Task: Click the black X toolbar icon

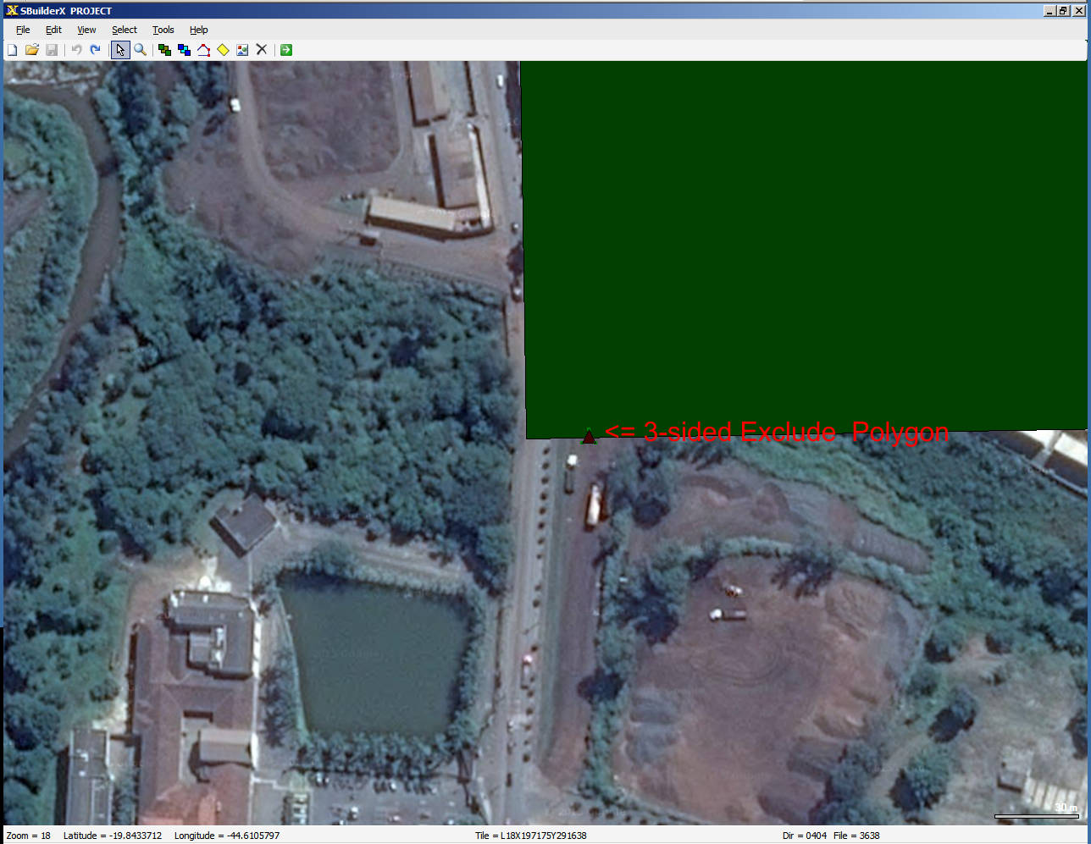Action: point(262,50)
